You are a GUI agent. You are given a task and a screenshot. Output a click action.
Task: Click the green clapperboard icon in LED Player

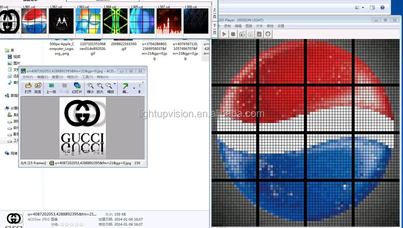(x=242, y=34)
